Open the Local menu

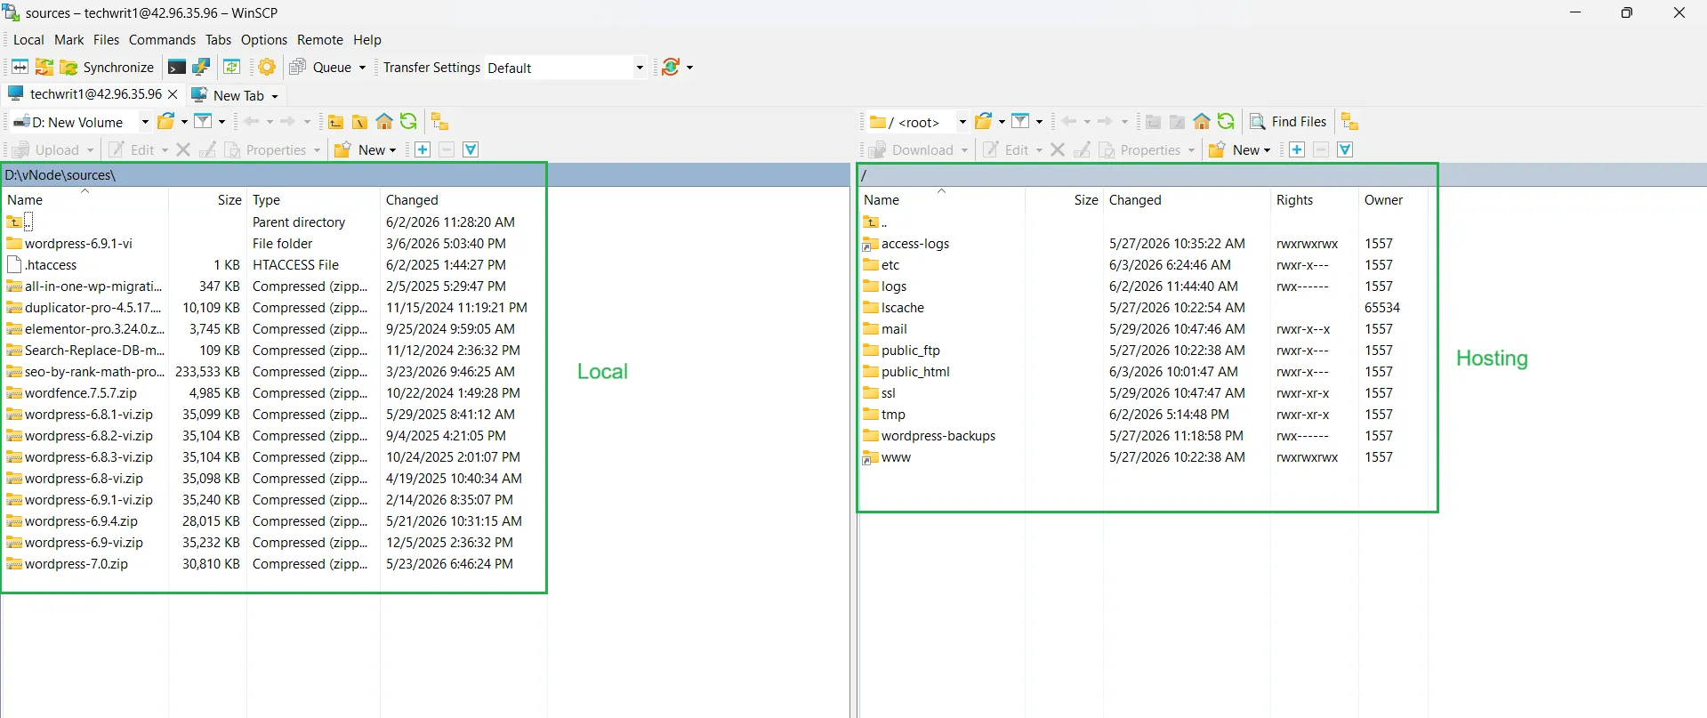click(28, 40)
